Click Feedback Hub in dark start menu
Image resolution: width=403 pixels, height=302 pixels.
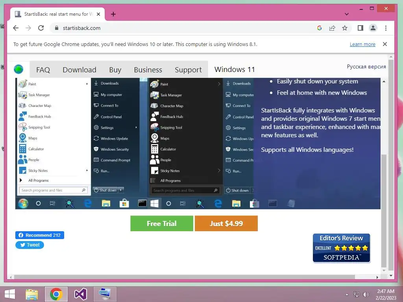click(172, 116)
